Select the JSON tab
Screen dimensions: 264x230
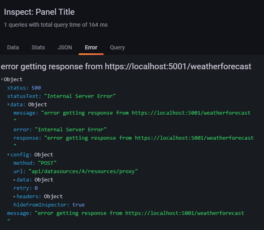65,47
